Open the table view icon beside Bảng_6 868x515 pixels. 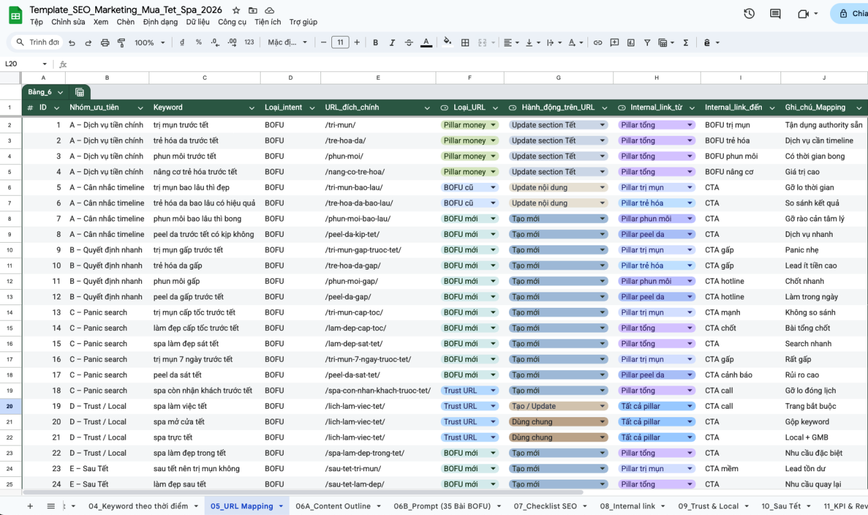(80, 92)
